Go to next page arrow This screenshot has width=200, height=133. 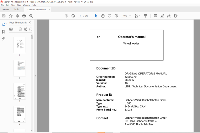pos(73,16)
